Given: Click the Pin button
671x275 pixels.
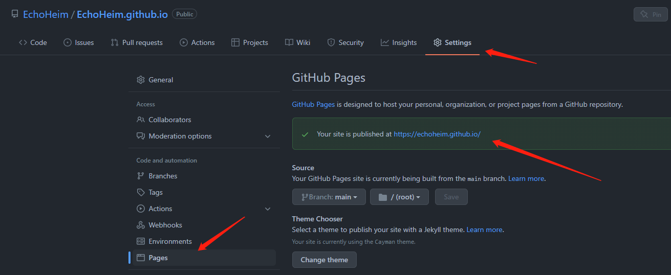Looking at the screenshot, I should coord(651,14).
